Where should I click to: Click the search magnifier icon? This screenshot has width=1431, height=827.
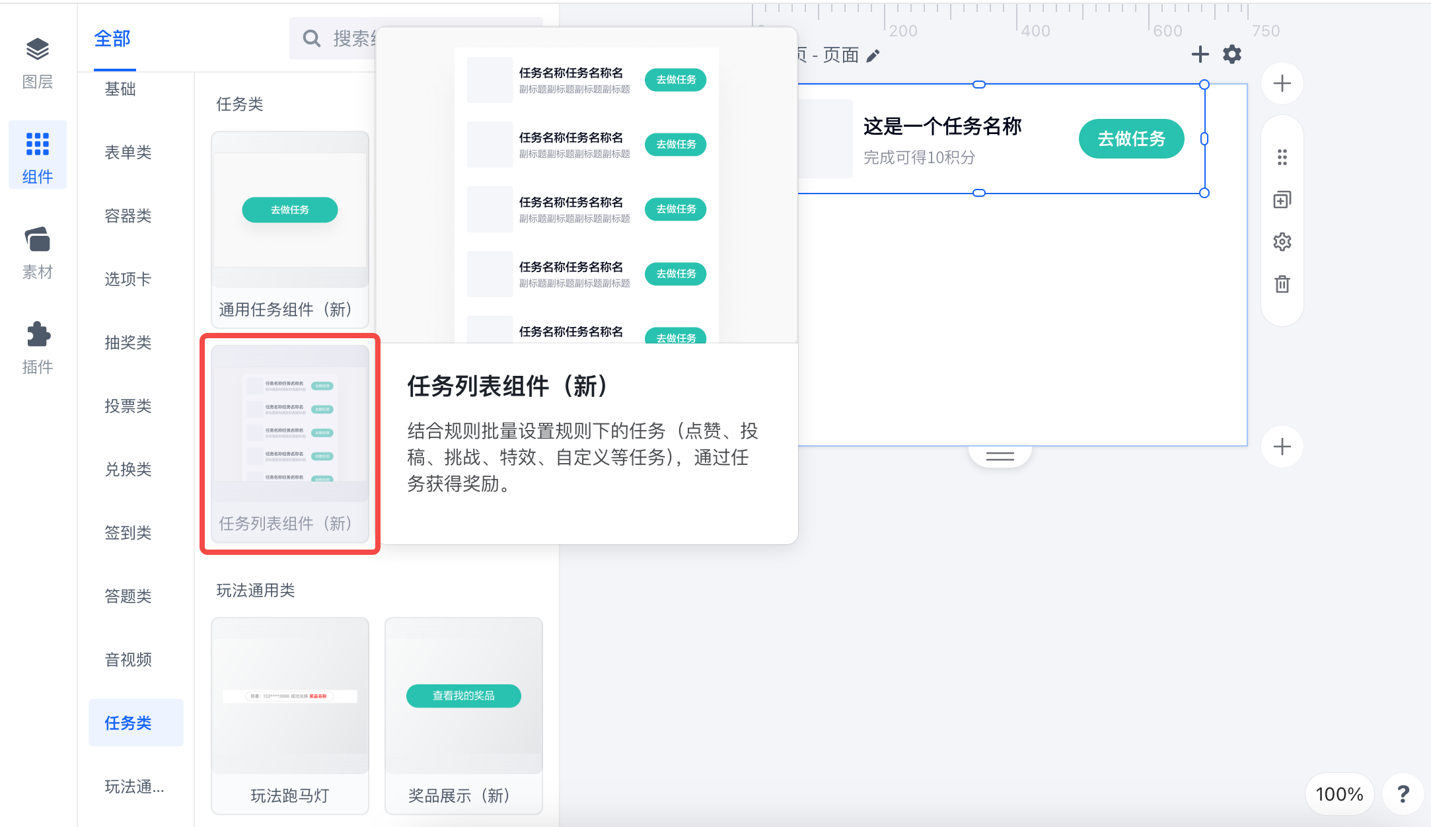pyautogui.click(x=311, y=38)
